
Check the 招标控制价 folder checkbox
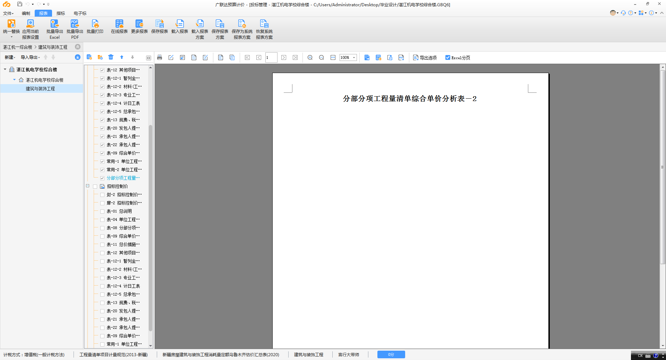tap(95, 186)
